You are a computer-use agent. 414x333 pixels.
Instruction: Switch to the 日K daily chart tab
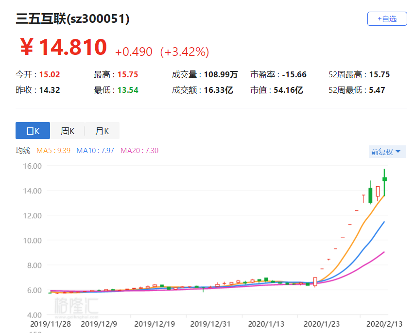pos(33,131)
